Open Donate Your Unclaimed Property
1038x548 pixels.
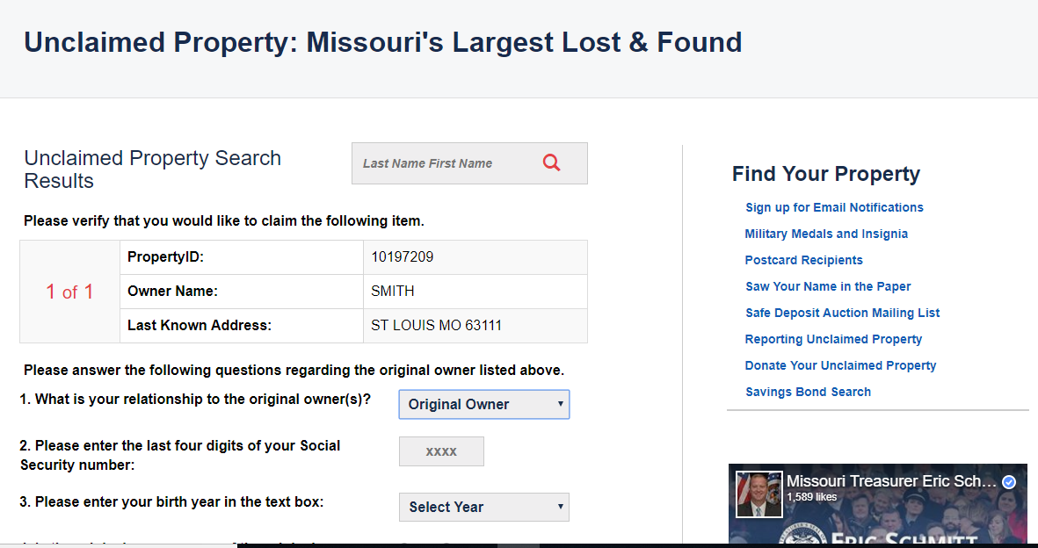840,365
